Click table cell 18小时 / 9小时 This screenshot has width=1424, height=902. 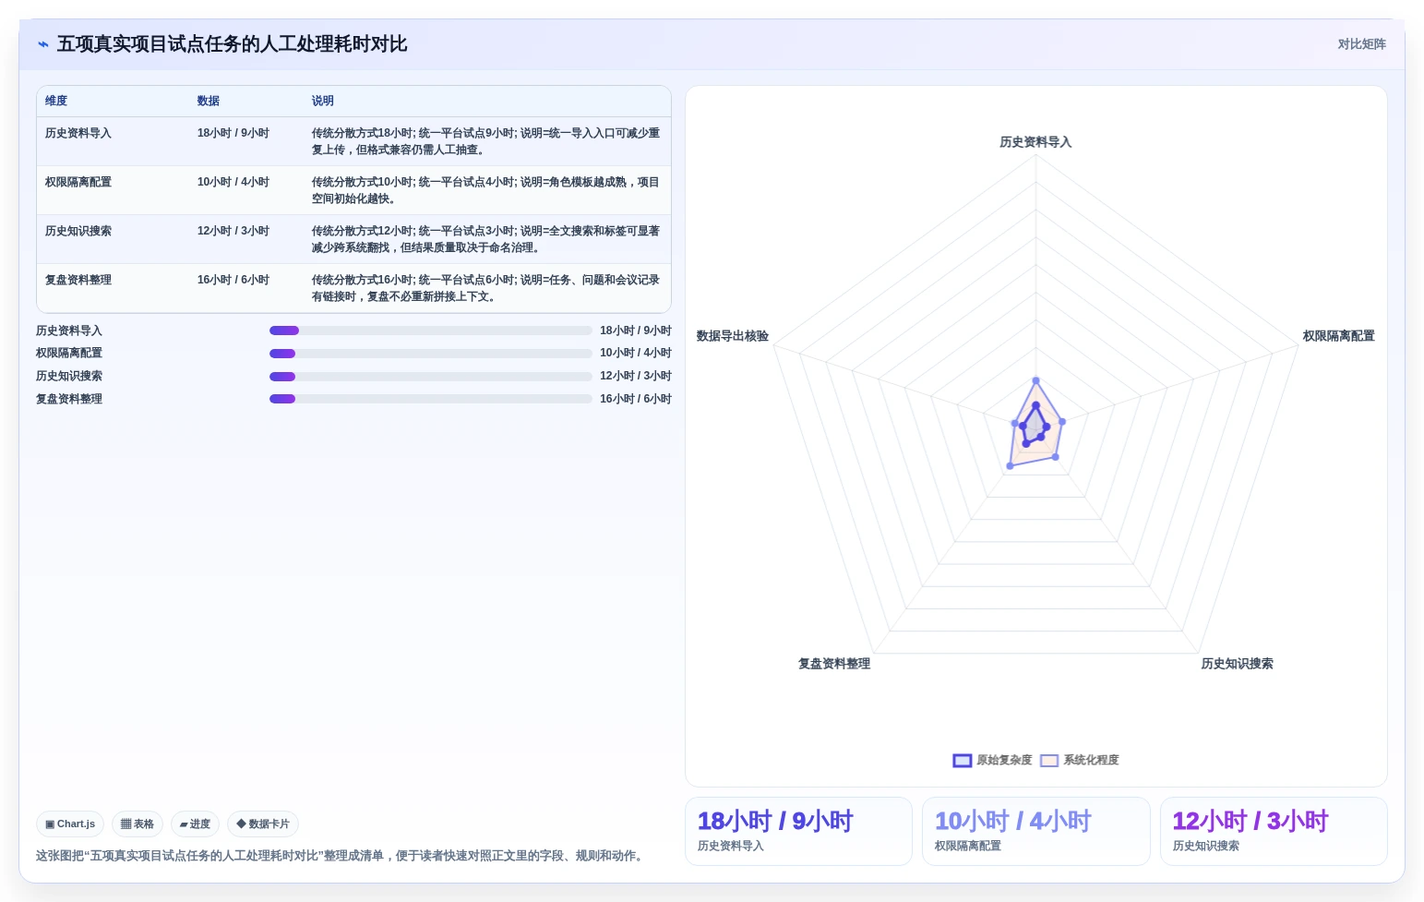point(233,133)
